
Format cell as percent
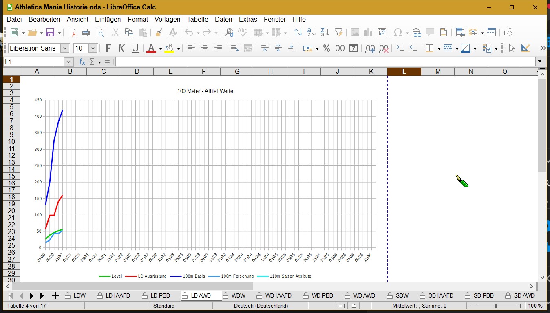327,48
